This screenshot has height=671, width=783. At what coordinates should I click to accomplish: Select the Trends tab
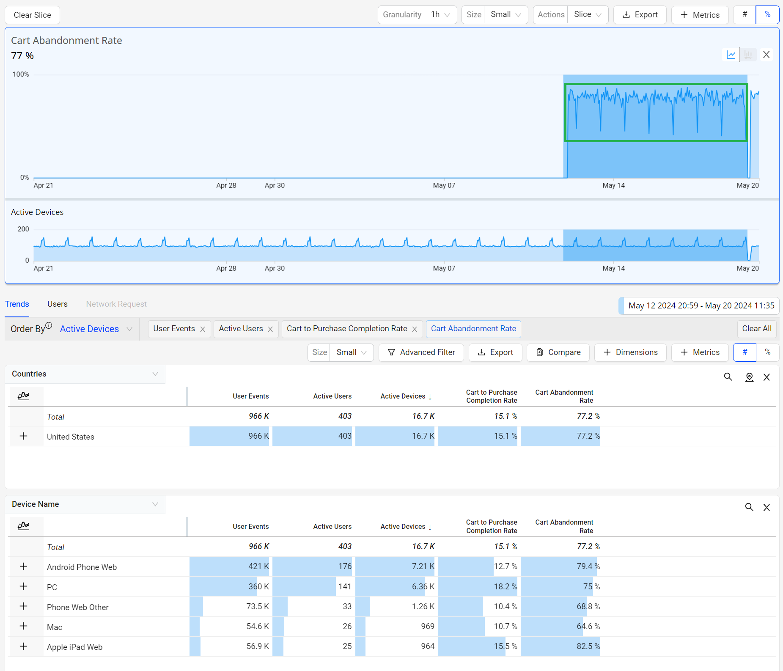click(x=17, y=304)
